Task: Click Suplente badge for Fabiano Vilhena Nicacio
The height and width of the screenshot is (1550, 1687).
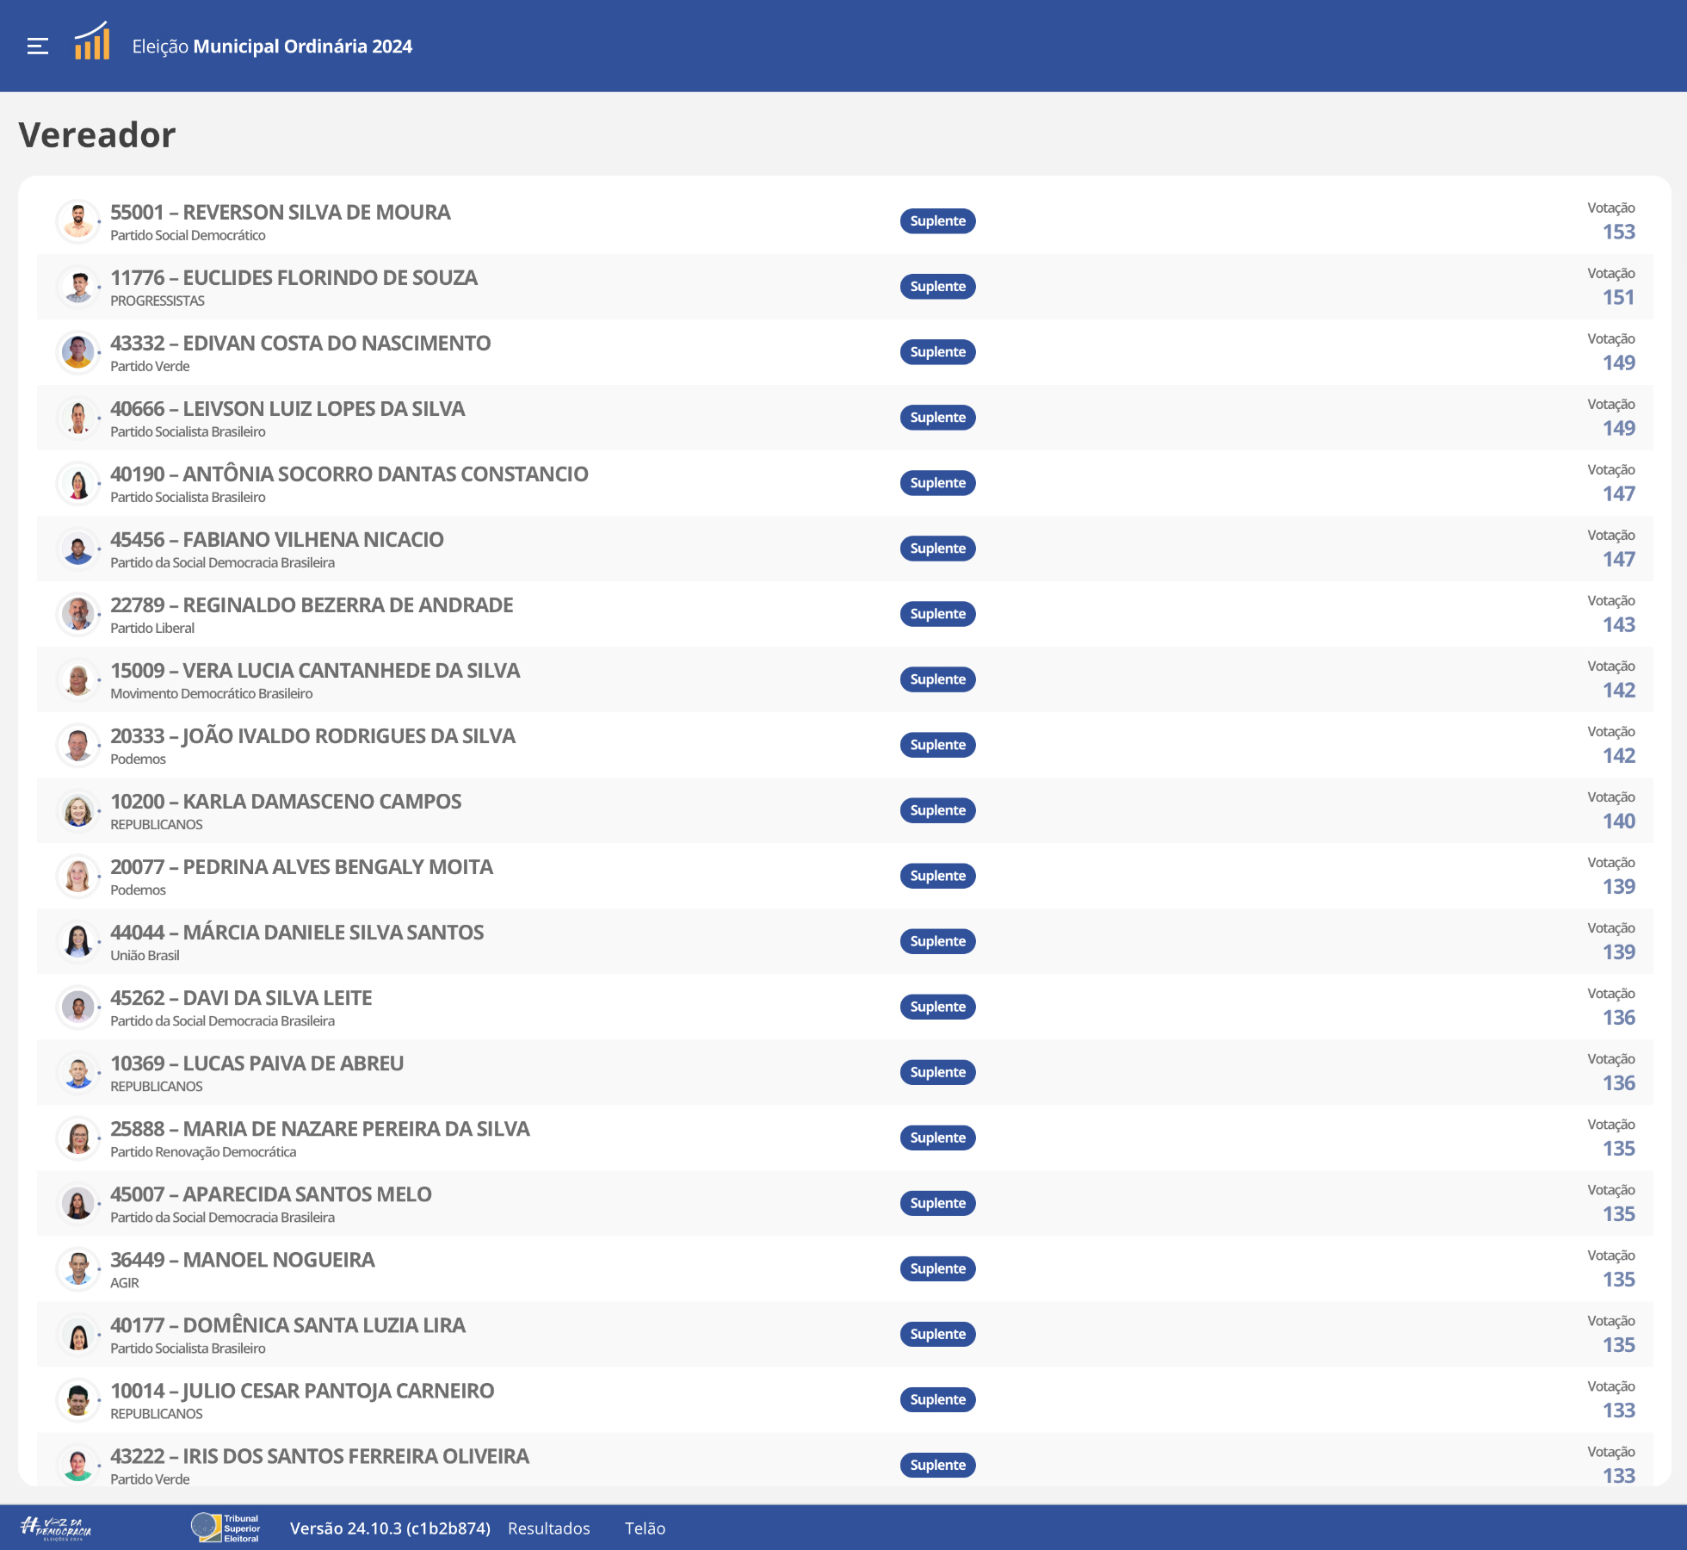Action: coord(937,549)
